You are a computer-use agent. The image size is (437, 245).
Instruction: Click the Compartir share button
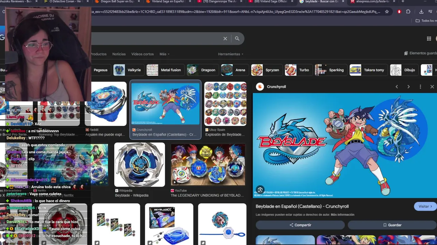[x=300, y=225]
